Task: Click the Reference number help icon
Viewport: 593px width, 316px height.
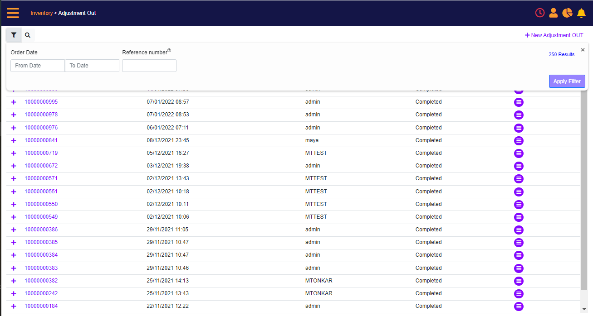Action: pyautogui.click(x=169, y=51)
